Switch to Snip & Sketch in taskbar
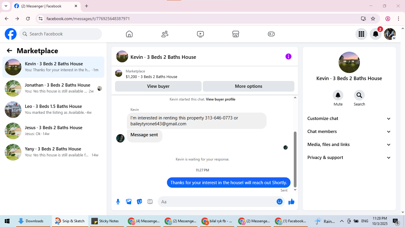 coord(70,221)
